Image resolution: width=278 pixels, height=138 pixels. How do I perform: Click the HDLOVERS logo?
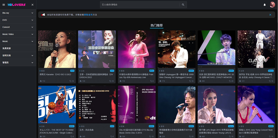click(x=17, y=5)
